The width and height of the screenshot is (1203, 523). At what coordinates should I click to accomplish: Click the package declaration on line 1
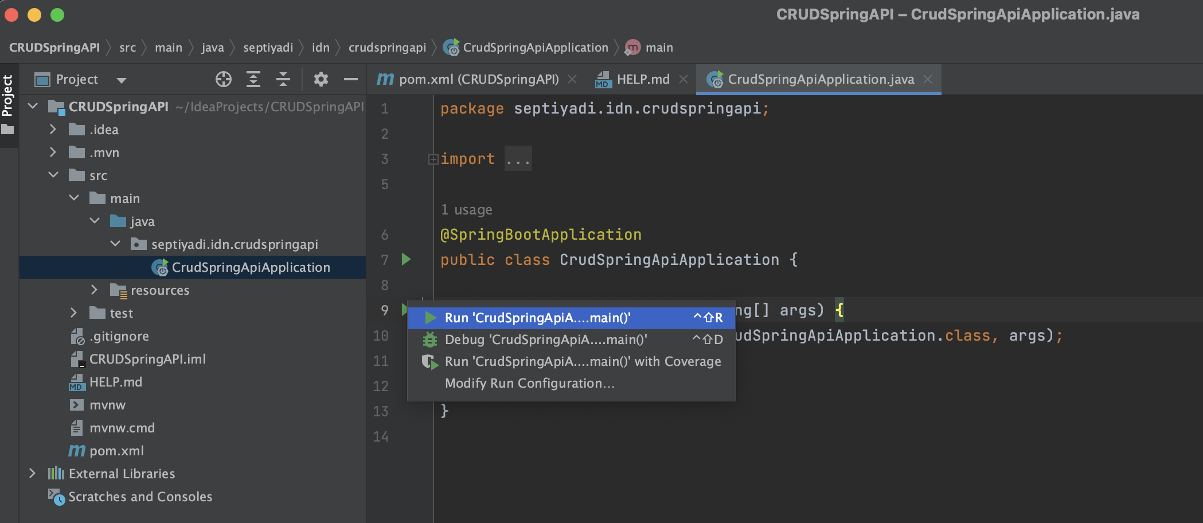click(x=604, y=108)
